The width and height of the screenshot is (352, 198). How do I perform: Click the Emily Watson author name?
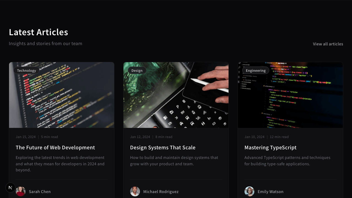pyautogui.click(x=270, y=192)
